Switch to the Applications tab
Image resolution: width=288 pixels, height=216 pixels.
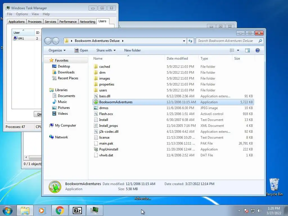tap(17, 22)
